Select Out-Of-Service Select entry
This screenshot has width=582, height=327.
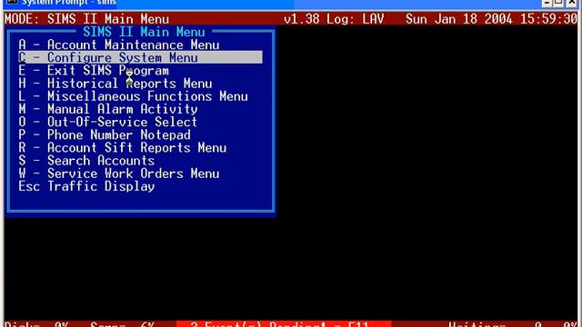(107, 122)
